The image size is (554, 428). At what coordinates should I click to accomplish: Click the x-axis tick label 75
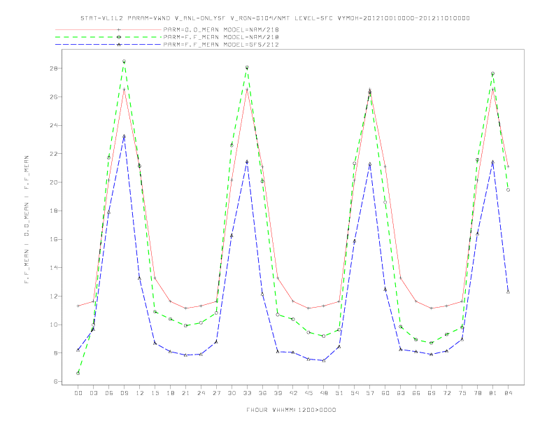point(462,393)
